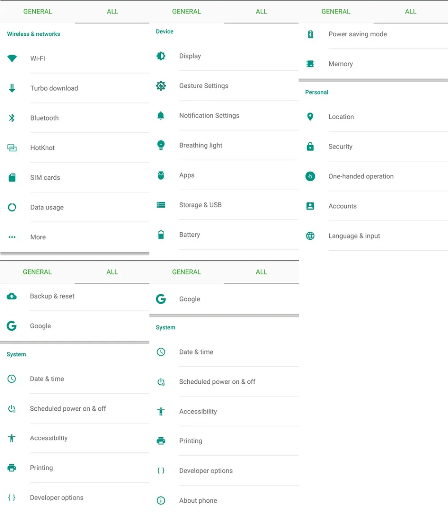Open Accessibility in the About phone panel
This screenshot has width=448, height=512.
(x=224, y=412)
